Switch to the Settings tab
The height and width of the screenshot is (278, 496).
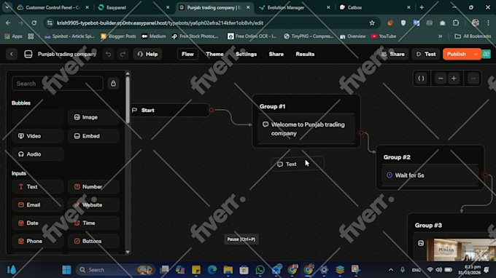[x=246, y=55]
